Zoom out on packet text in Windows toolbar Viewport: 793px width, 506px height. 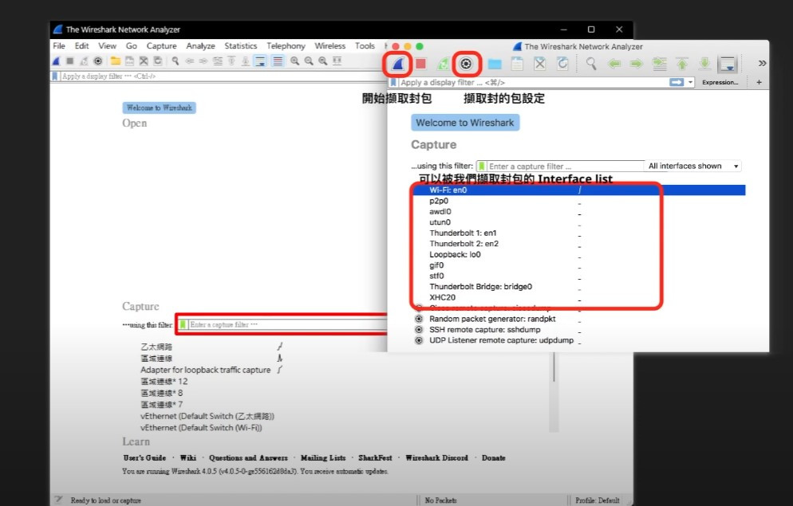(x=309, y=61)
